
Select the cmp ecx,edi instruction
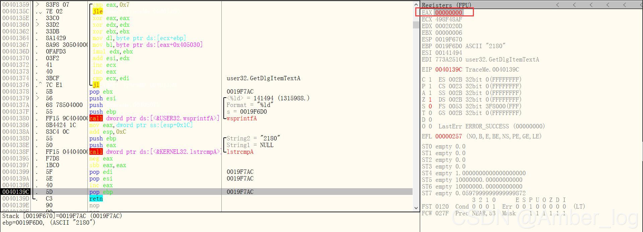coord(111,78)
